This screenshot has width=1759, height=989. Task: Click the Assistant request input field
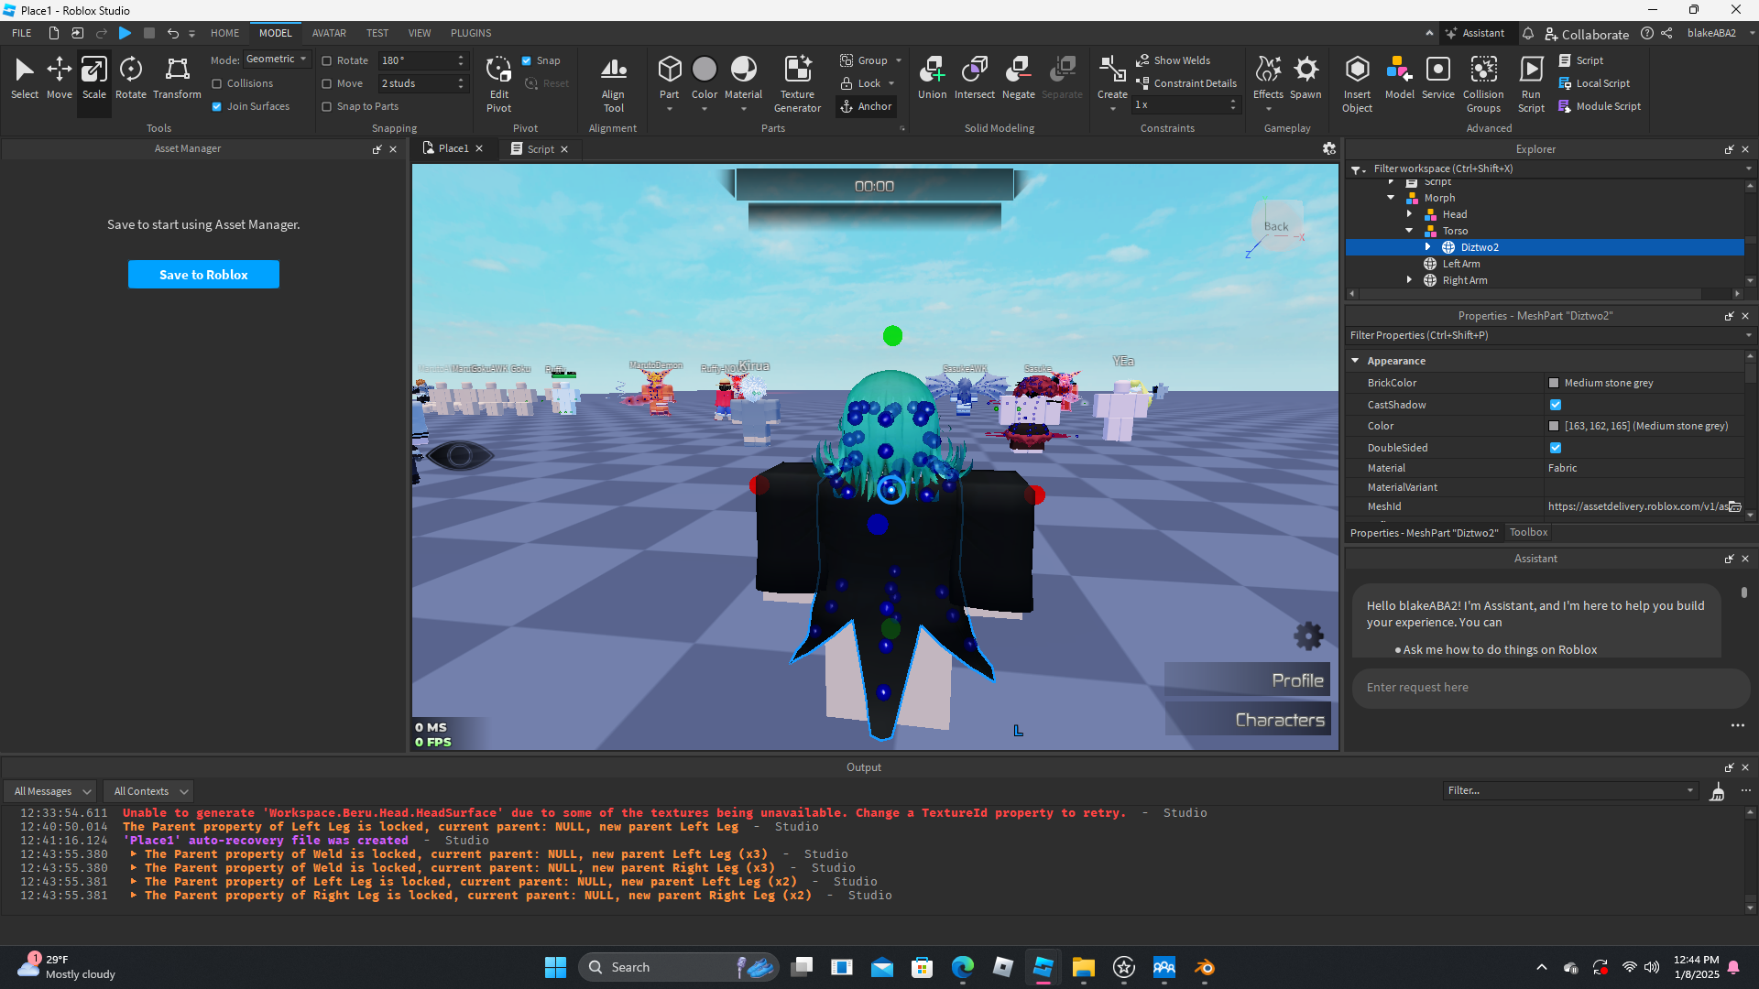1548,688
